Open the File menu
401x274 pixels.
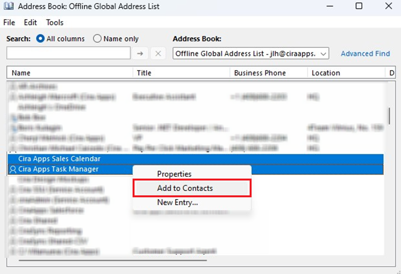[9, 22]
